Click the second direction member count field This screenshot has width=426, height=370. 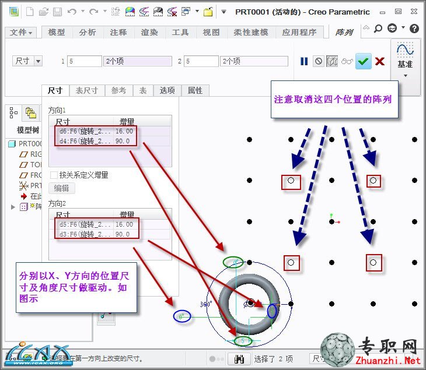click(x=201, y=61)
